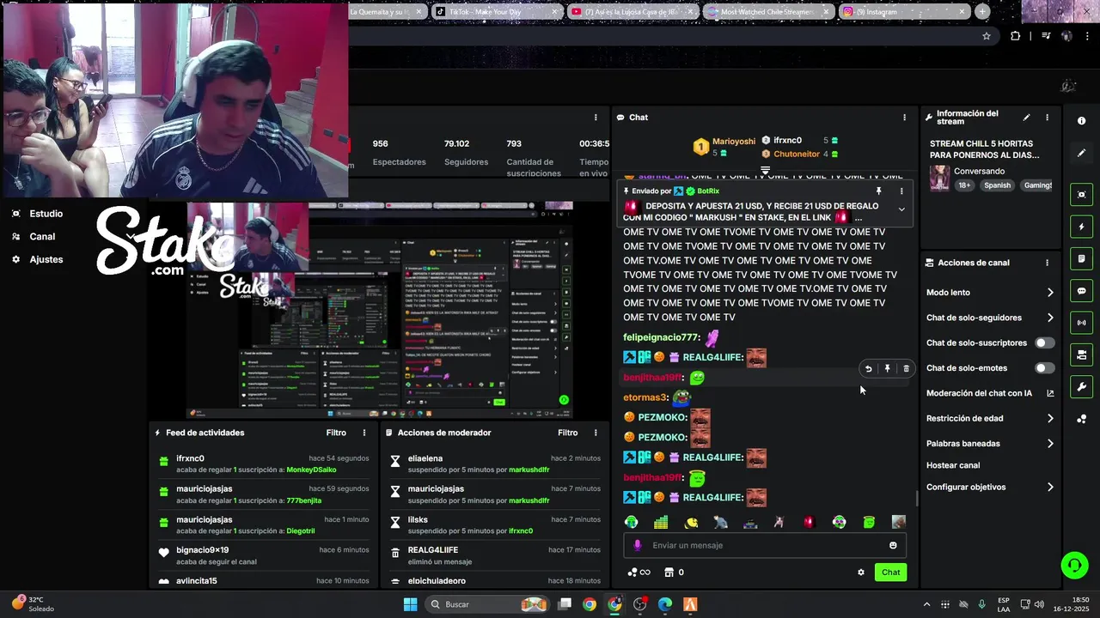Click the chat bubble icon in right sidebar
The image size is (1100, 618).
1081,291
